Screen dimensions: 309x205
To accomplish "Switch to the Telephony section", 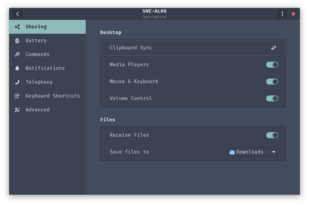I will (39, 82).
